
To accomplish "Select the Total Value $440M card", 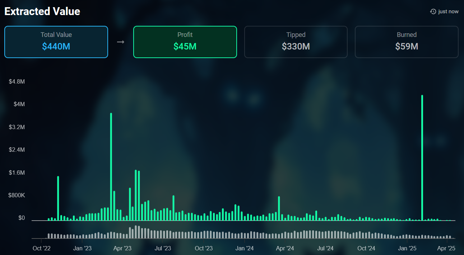I will (56, 42).
